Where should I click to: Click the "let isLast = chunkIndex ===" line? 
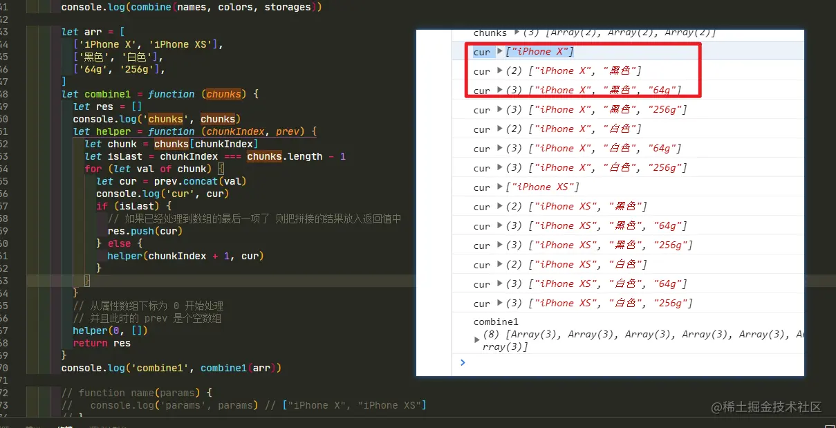(215, 156)
